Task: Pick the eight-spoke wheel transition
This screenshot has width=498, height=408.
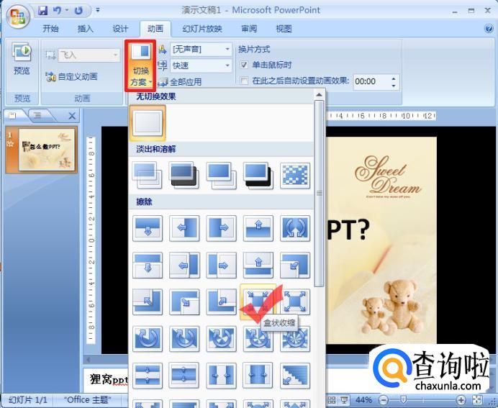Action: click(295, 339)
